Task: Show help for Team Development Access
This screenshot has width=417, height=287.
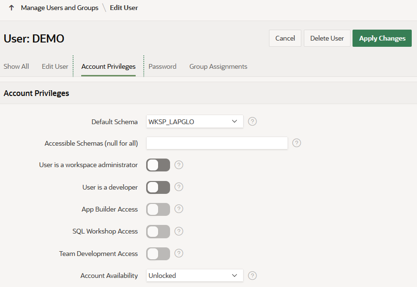Action: [179, 253]
